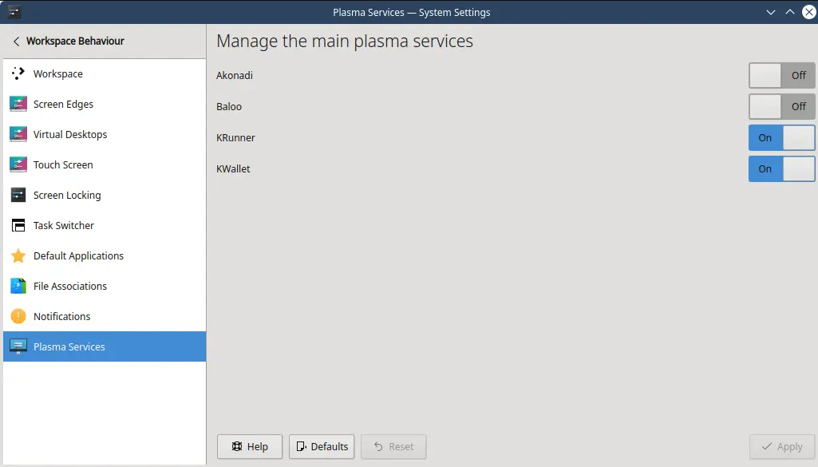
Task: Click the Virtual Desktops icon
Action: (x=18, y=134)
